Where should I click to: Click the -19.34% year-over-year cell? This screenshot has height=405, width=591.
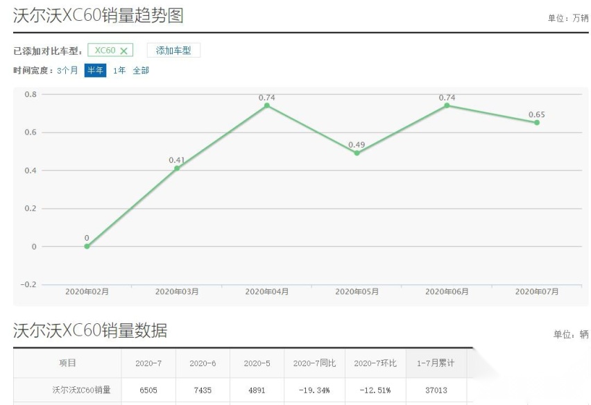click(314, 390)
